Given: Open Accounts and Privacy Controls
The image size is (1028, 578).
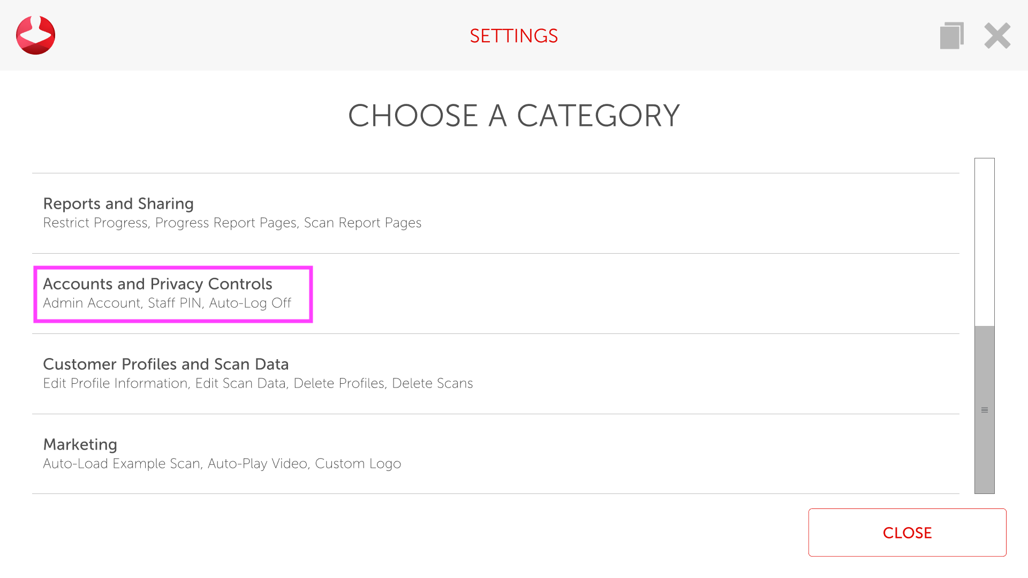Looking at the screenshot, I should (157, 284).
